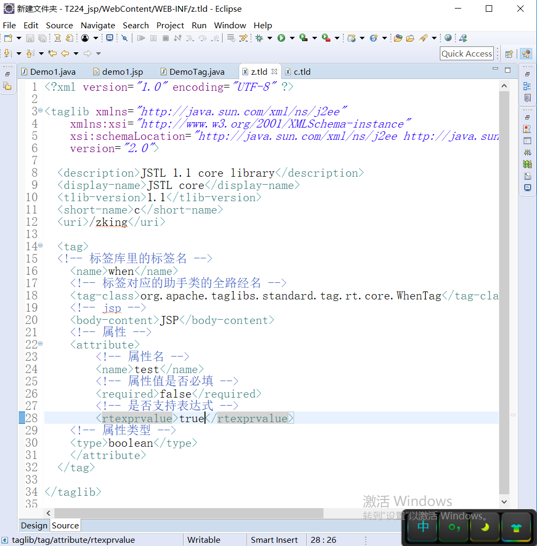Click the Back navigation arrow

tap(65, 53)
